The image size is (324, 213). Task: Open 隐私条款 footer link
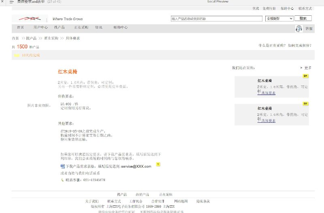(x=203, y=201)
